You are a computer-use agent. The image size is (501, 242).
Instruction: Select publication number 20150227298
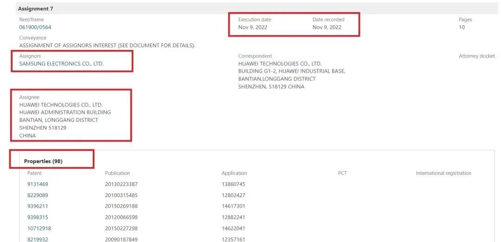coord(121,229)
